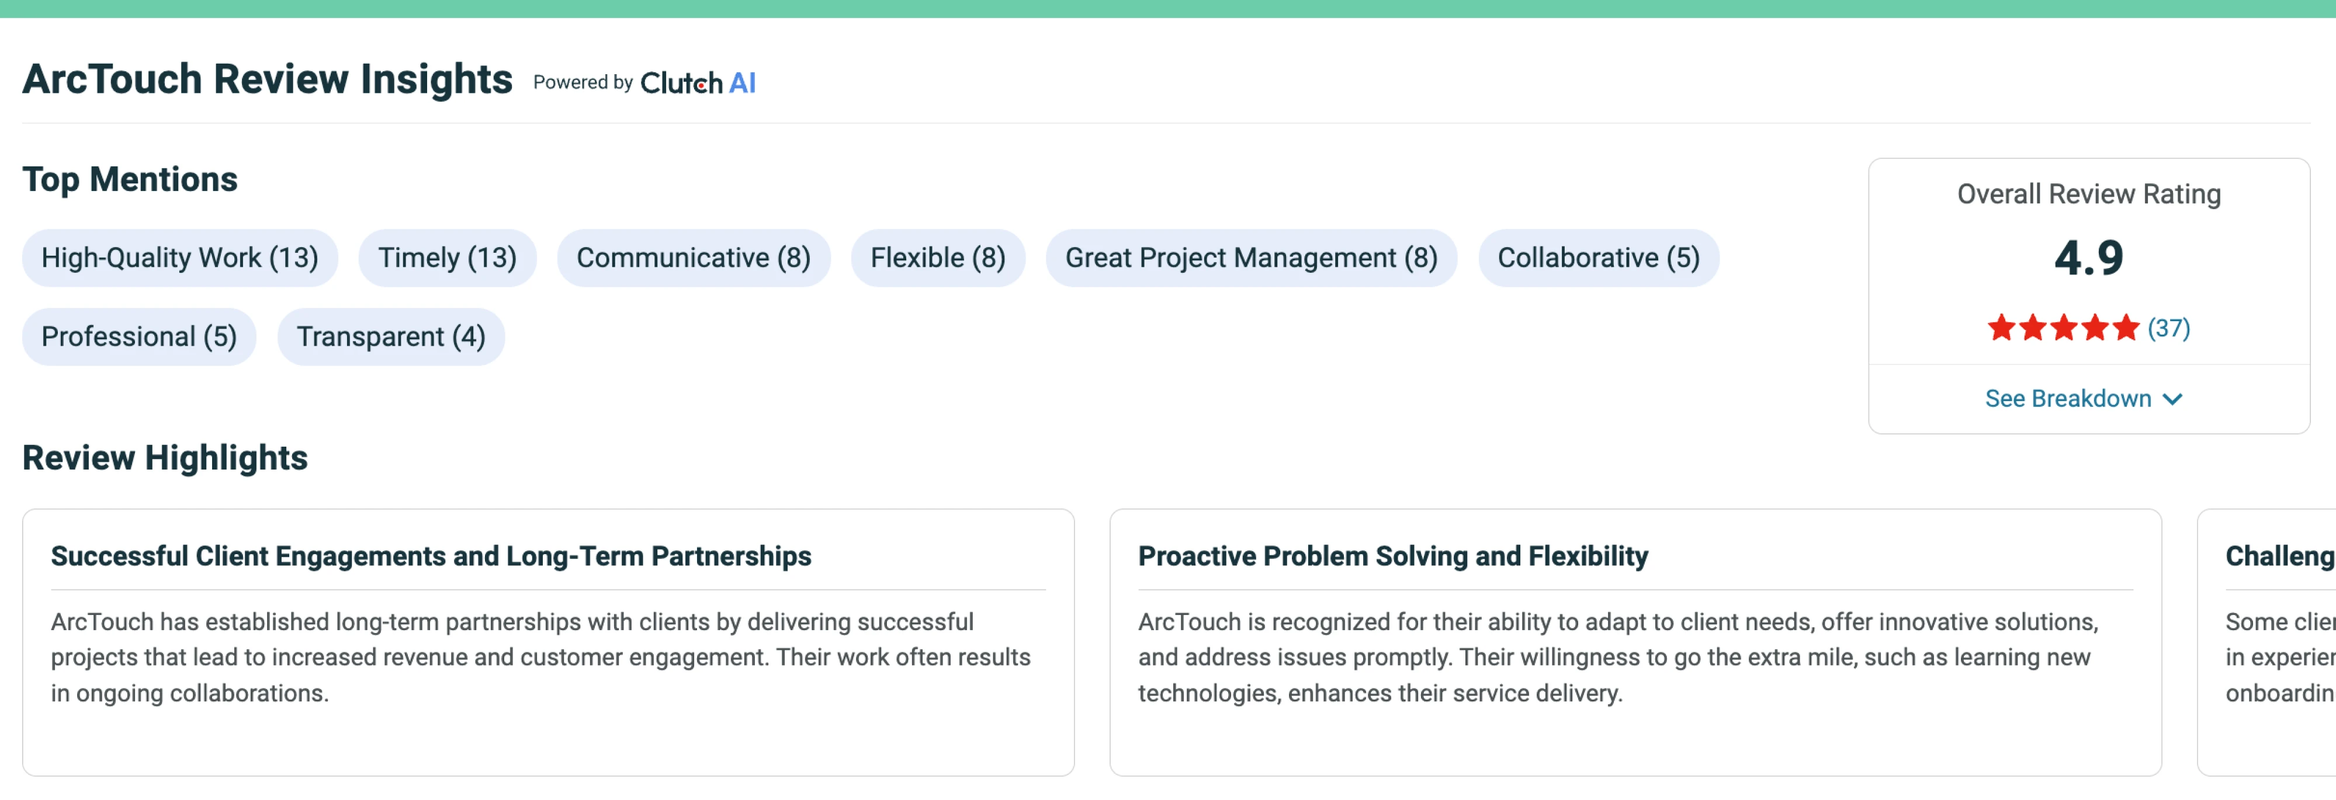Click the 4.9 overall rating score
This screenshot has height=800, width=2336.
point(2088,258)
